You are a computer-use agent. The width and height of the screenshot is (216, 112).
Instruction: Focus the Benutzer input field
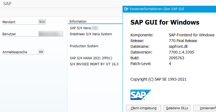tap(51, 34)
